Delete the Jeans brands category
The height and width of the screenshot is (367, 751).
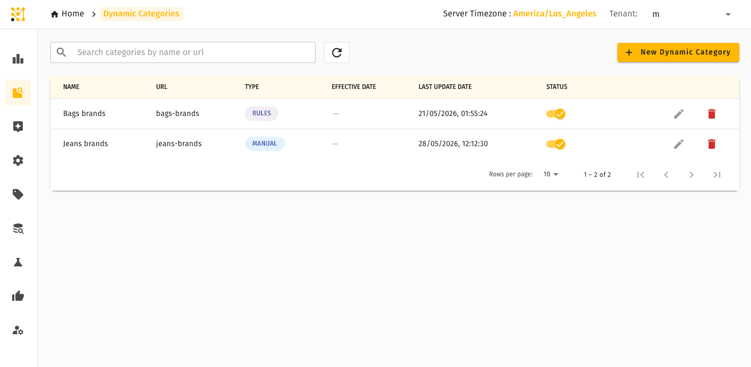tap(712, 144)
